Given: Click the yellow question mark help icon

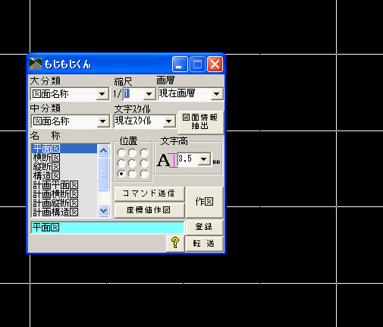Looking at the screenshot, I should 175,244.
